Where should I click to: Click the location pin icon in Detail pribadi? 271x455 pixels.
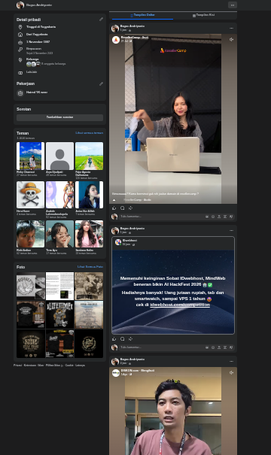(20, 27)
